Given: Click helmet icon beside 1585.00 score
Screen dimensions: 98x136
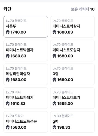Looking at the screenshot, I should point(54,104).
